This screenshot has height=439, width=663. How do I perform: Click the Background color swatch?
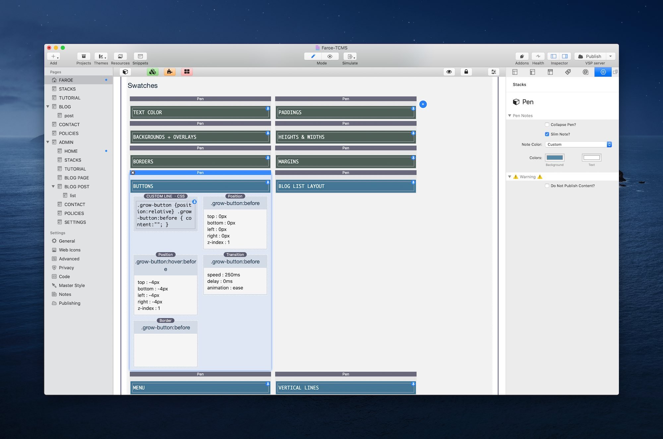(x=555, y=158)
